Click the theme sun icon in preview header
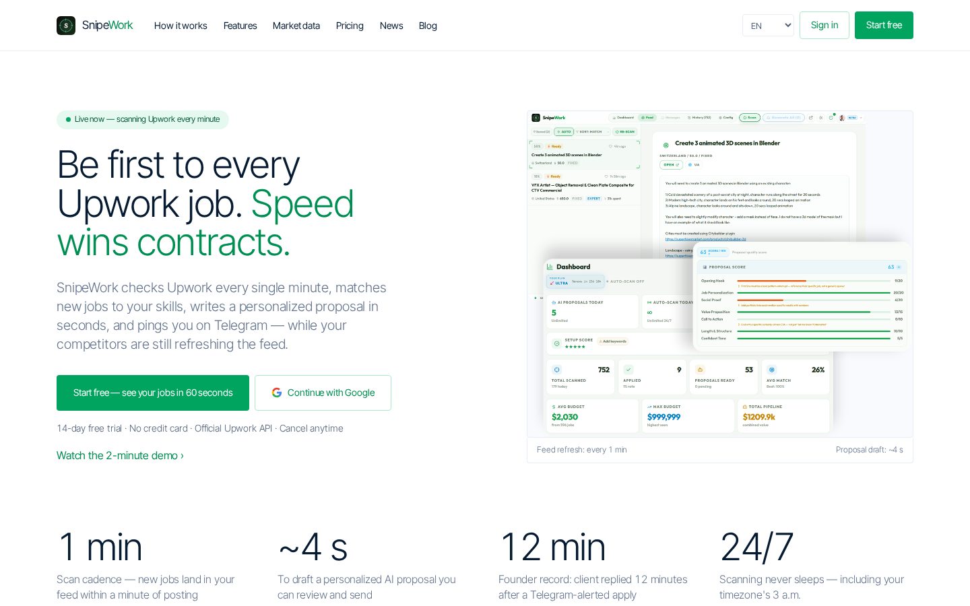The image size is (970, 606). [820, 118]
